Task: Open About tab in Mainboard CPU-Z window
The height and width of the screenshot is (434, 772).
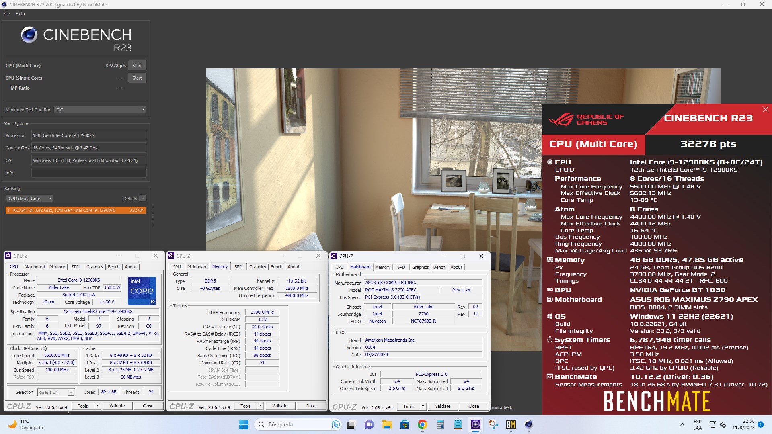Action: [456, 267]
